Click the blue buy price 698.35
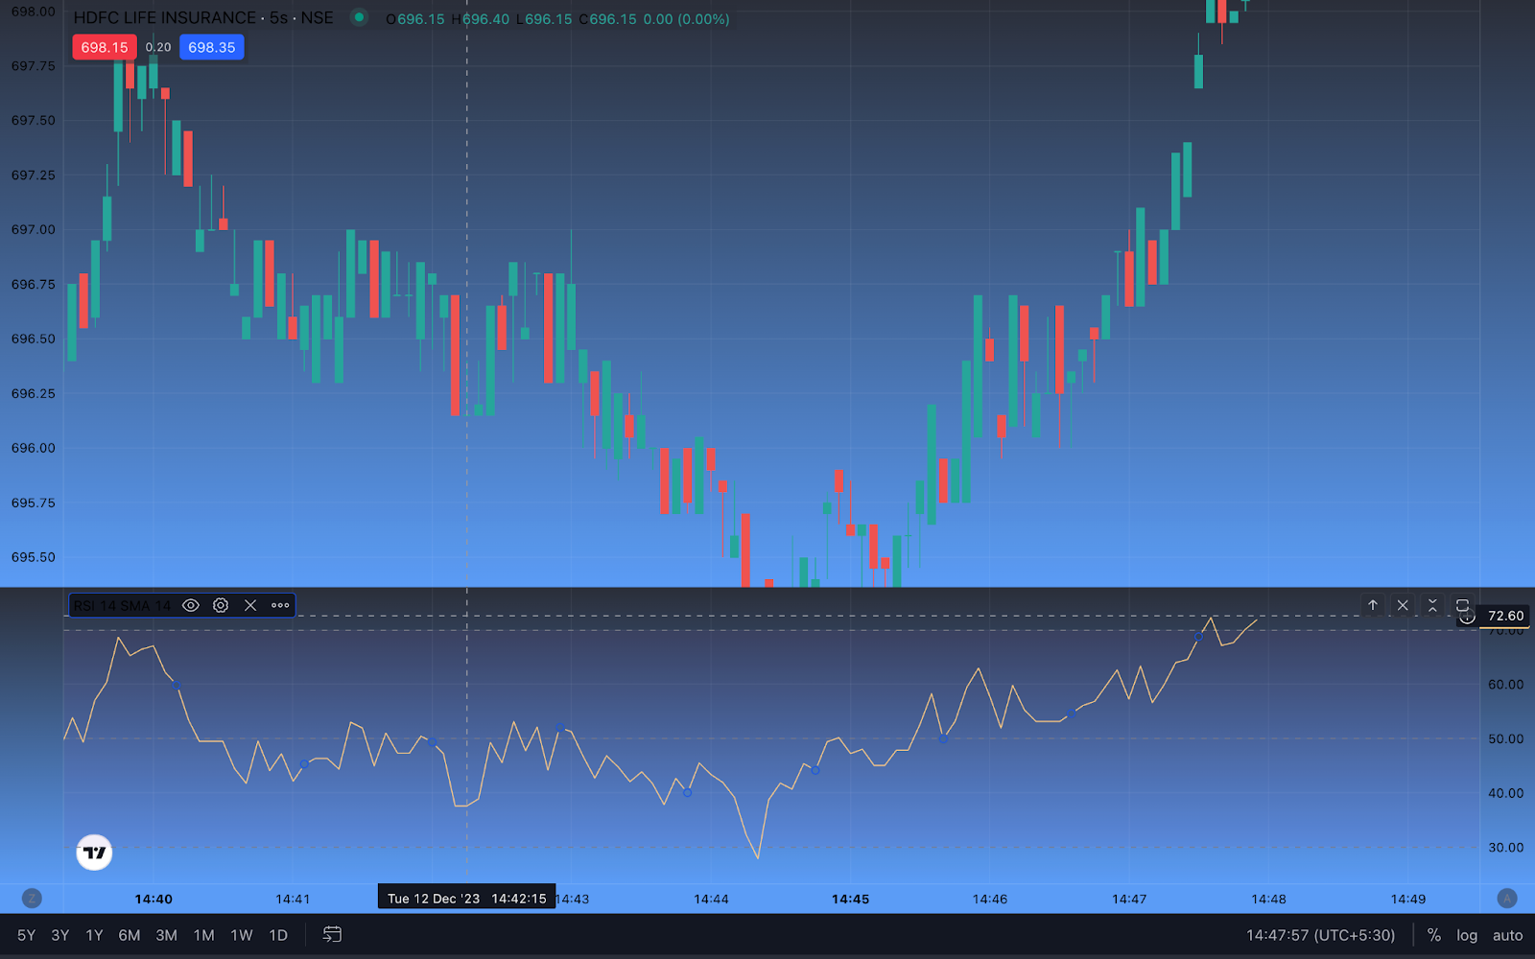The height and width of the screenshot is (959, 1535). [212, 47]
